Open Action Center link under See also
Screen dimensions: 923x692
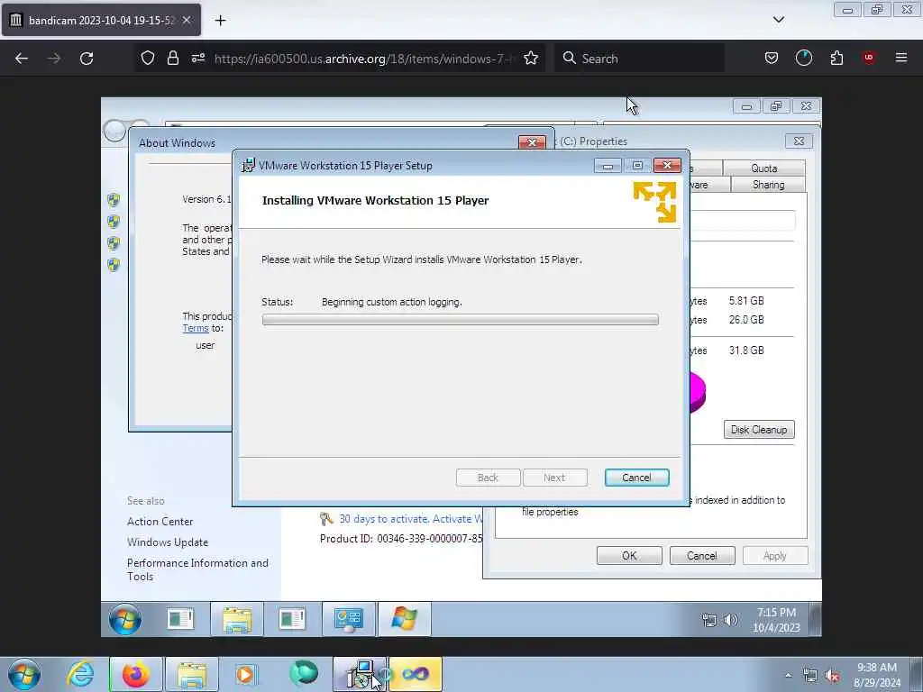[160, 522]
